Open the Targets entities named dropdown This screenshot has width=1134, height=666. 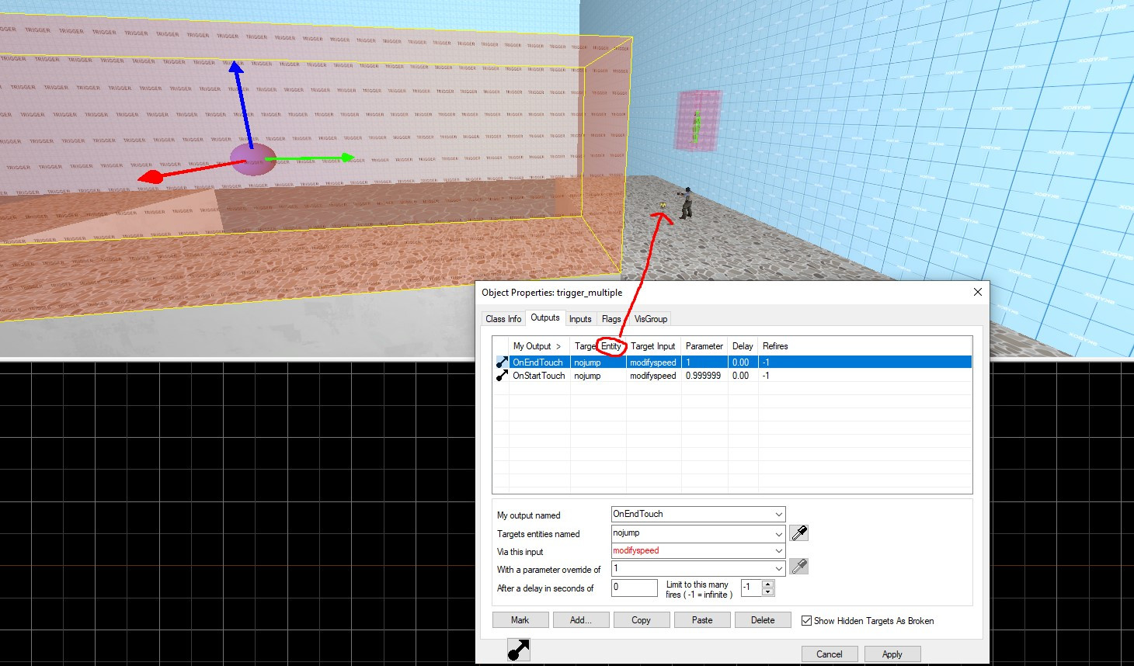point(777,532)
